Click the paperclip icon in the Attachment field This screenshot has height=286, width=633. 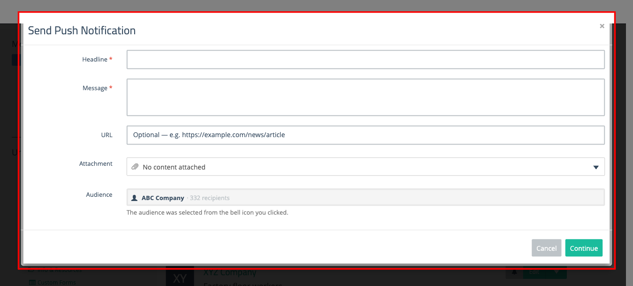click(x=136, y=167)
